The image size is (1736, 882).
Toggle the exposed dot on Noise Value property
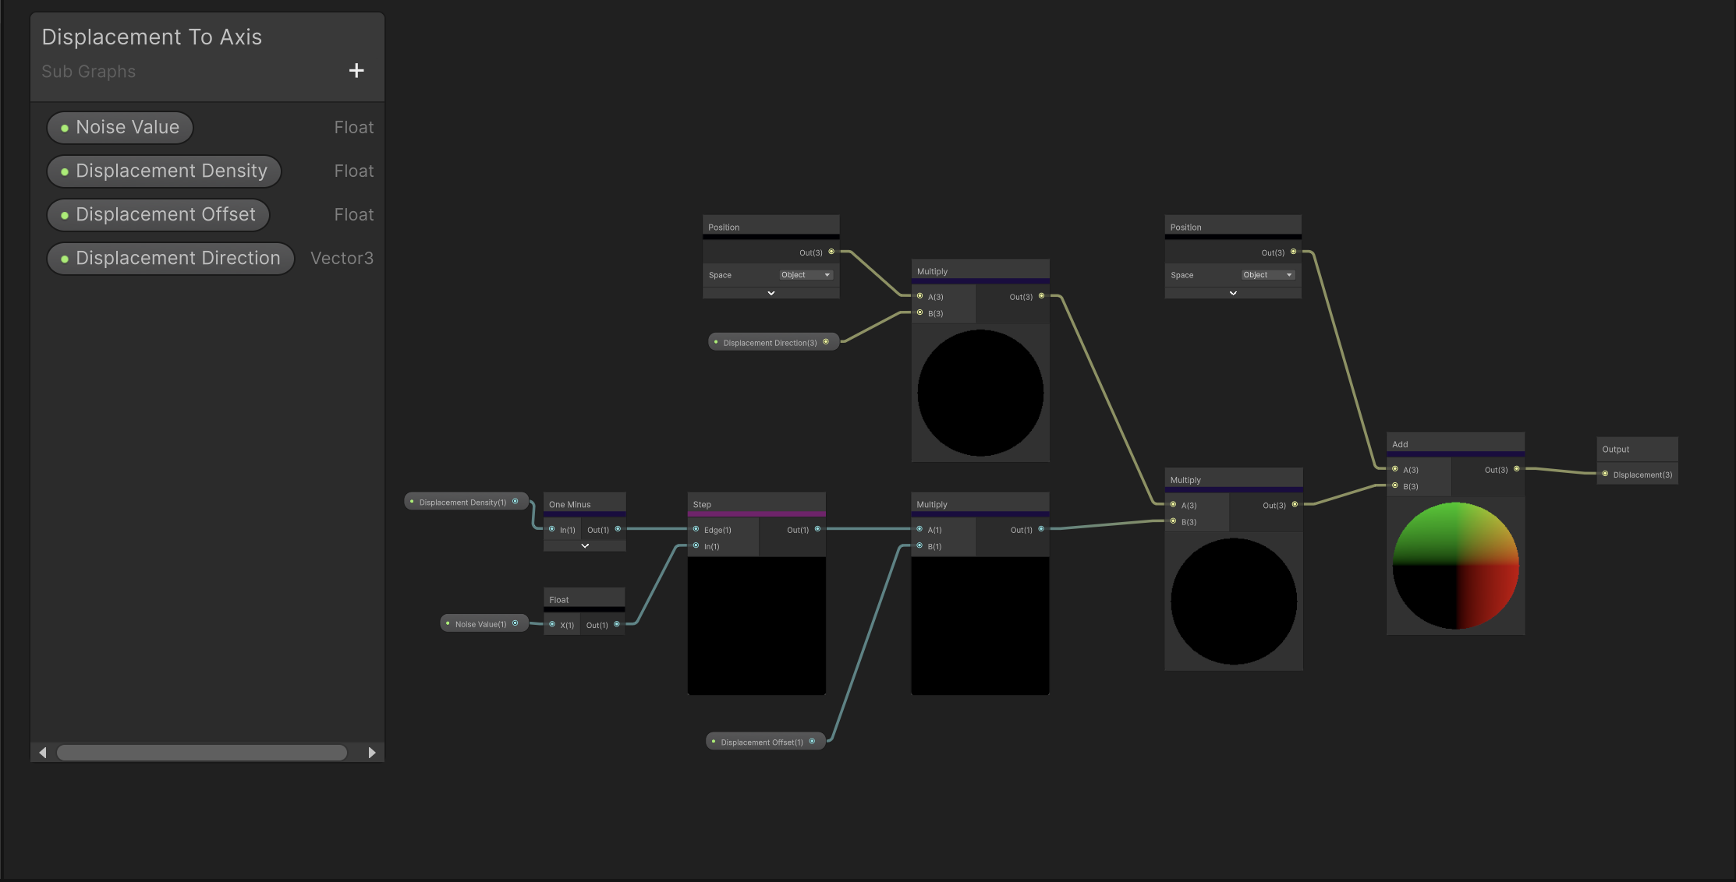[x=64, y=127]
